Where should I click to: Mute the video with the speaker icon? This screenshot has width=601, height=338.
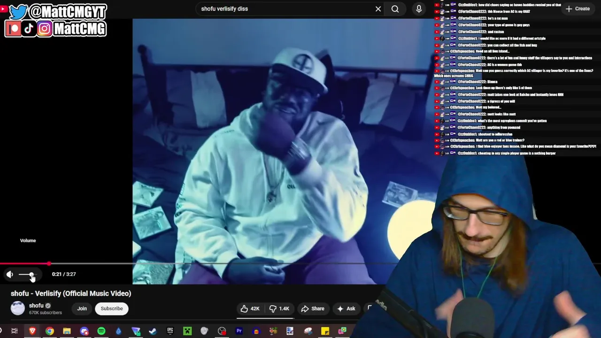tap(9, 275)
